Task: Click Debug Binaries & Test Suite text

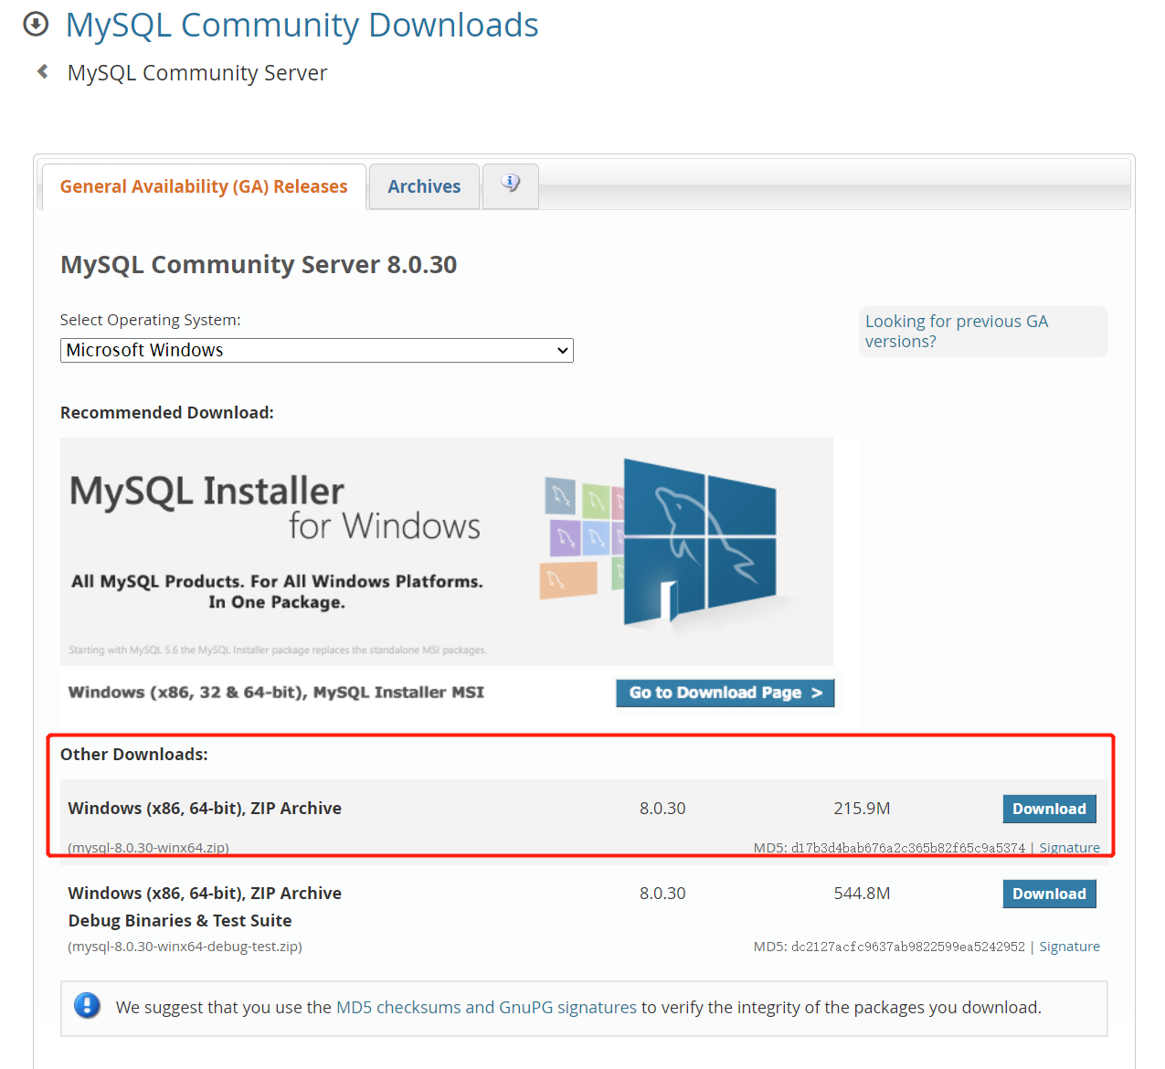Action: pos(180,920)
